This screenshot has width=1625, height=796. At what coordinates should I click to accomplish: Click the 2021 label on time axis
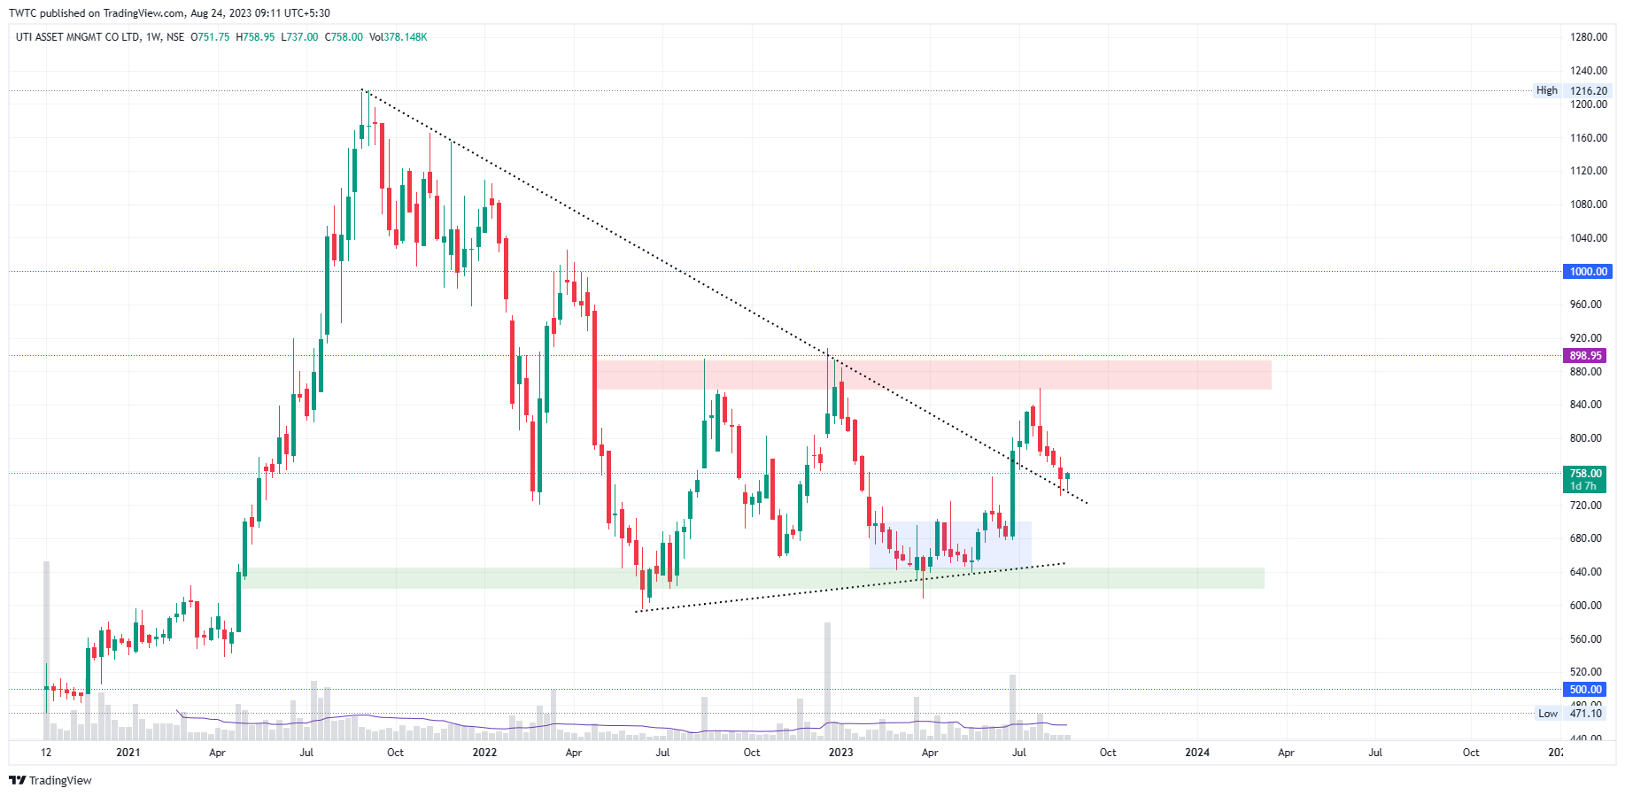[128, 753]
